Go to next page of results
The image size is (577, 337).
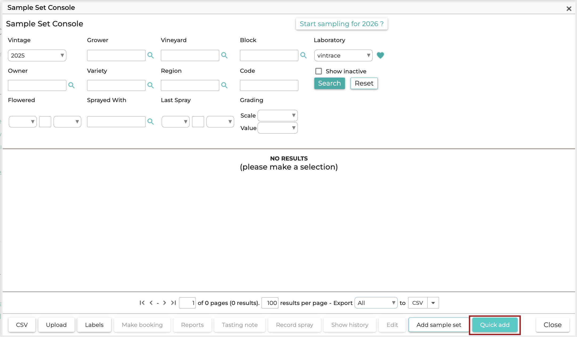pos(164,303)
